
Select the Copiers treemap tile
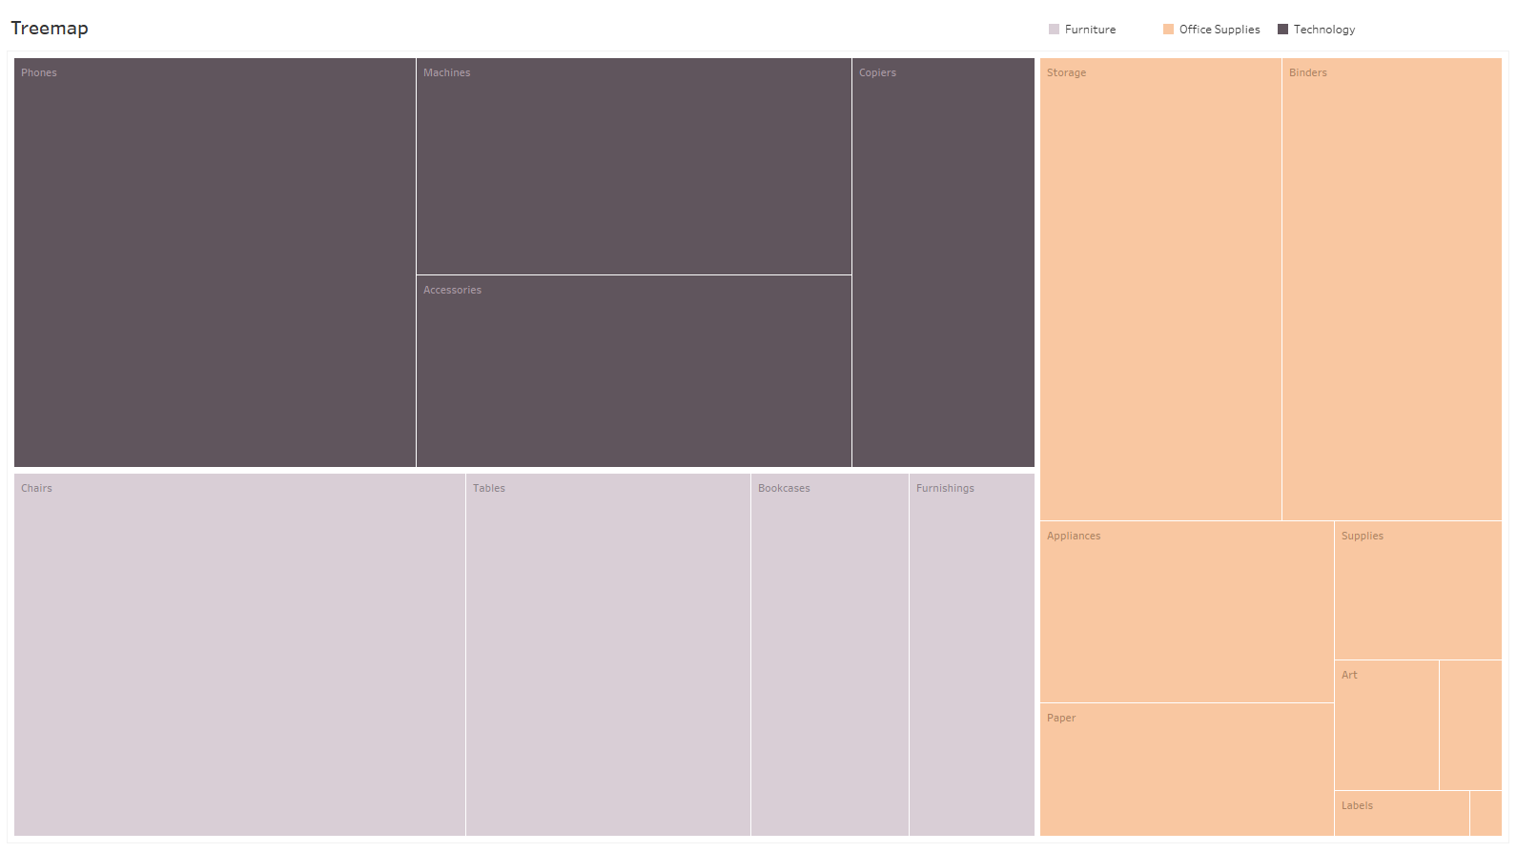click(943, 262)
